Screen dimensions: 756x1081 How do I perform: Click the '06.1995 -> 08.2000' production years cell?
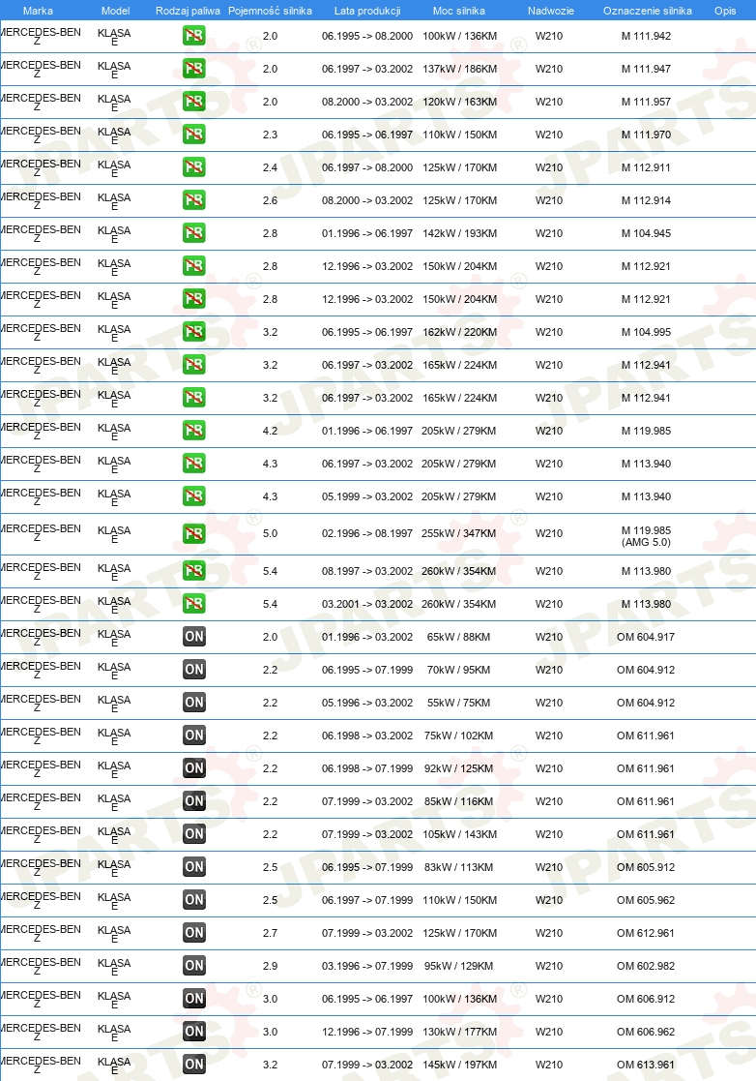tap(367, 36)
